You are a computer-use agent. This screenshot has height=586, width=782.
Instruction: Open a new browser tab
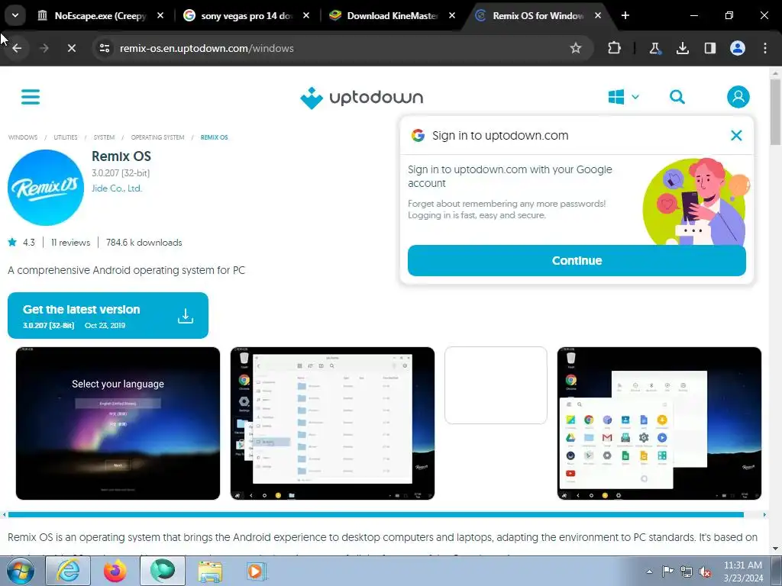coord(625,15)
